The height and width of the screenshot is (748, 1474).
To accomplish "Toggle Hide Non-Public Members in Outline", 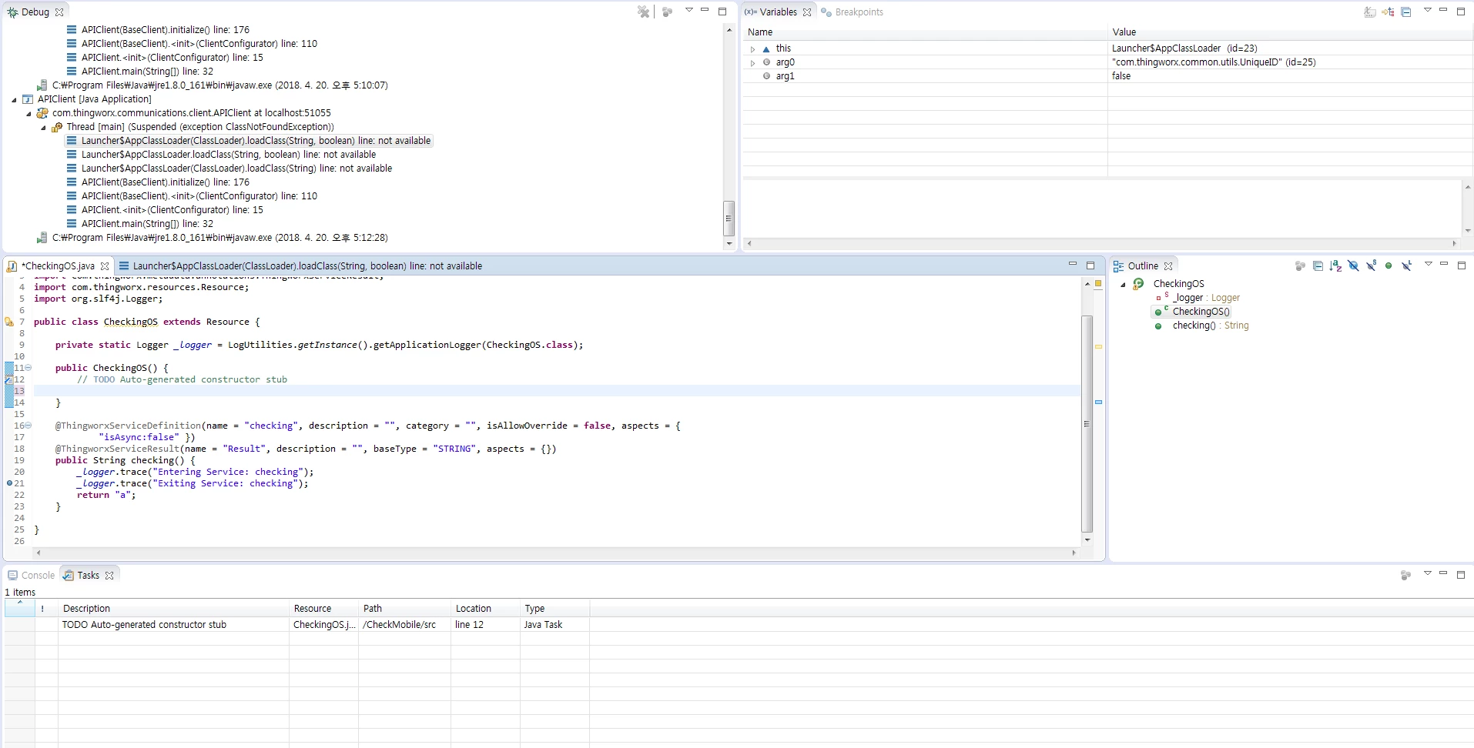I will coord(1389,265).
